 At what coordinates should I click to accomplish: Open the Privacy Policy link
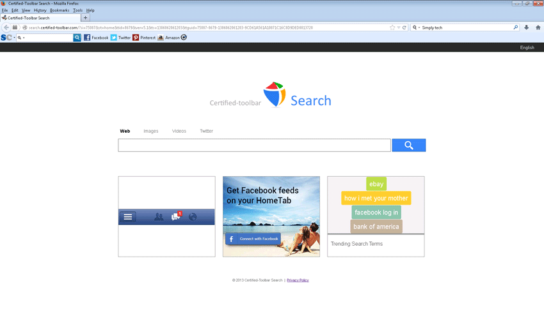click(298, 280)
